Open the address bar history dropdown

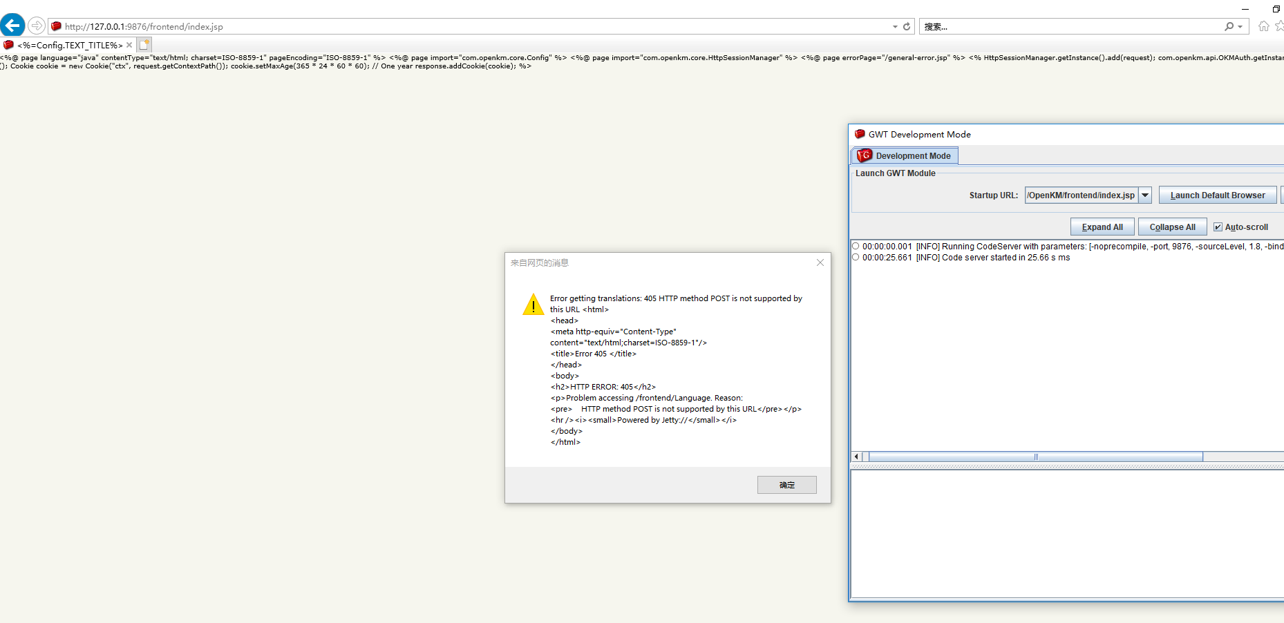[x=895, y=26]
